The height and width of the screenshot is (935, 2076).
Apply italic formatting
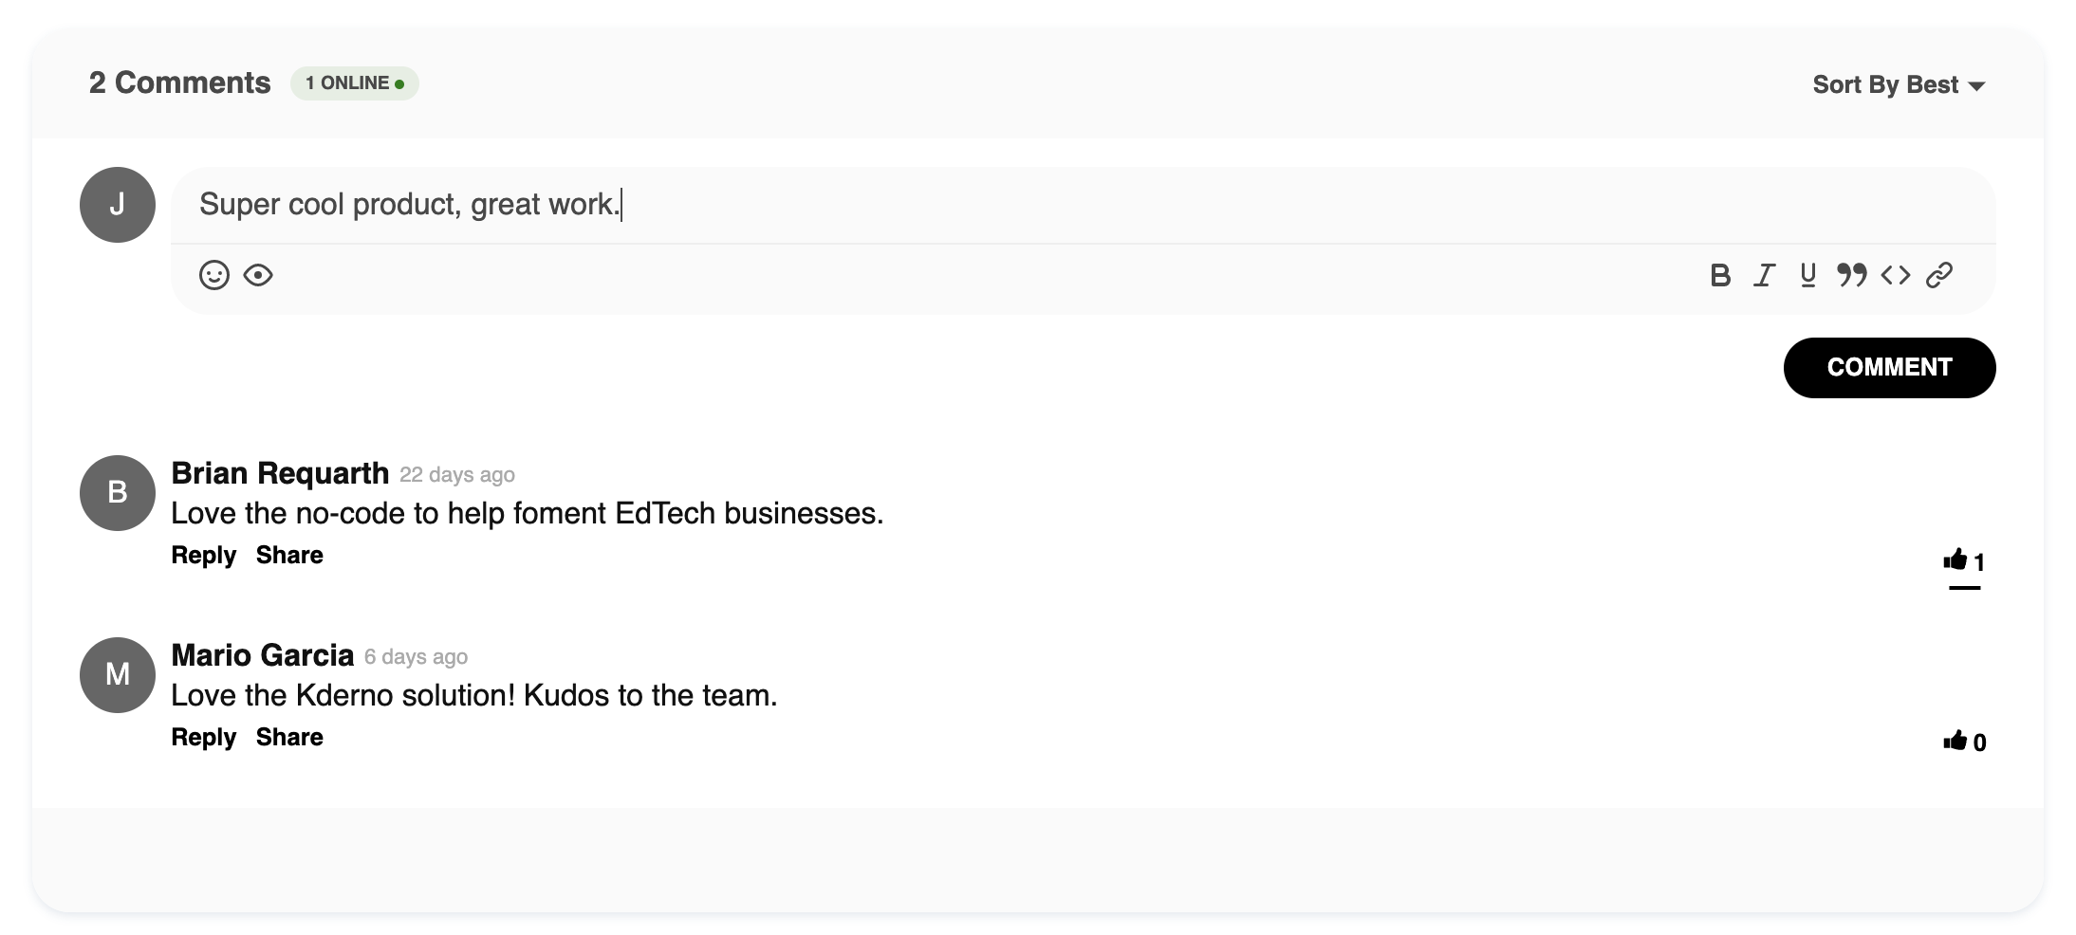tap(1764, 275)
